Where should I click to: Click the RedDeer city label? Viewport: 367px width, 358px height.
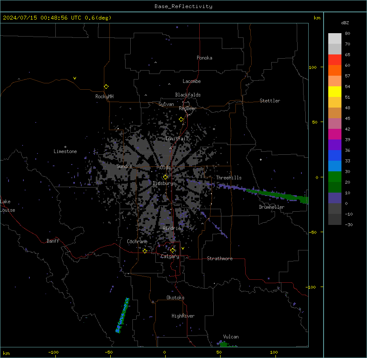(187, 108)
